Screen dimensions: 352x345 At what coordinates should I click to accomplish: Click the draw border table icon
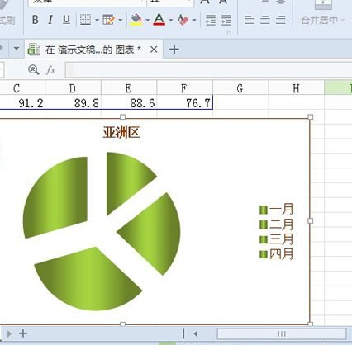[x=108, y=20]
